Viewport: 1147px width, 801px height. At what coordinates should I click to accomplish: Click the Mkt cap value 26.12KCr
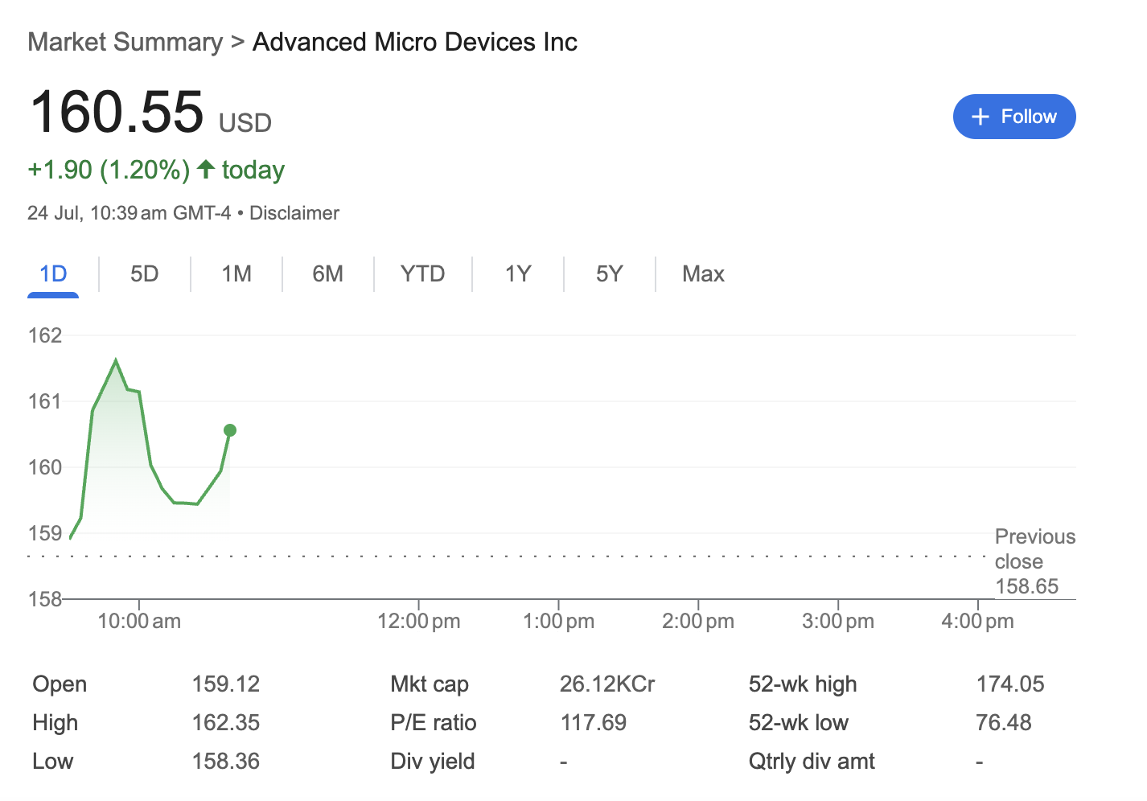pos(607,684)
